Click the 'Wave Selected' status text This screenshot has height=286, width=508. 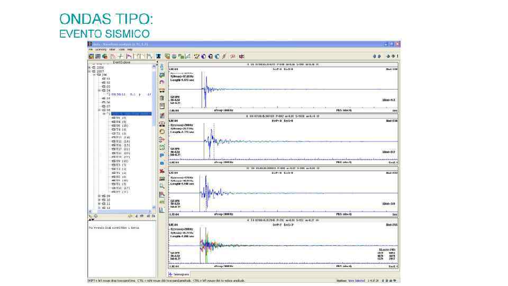pos(356,281)
